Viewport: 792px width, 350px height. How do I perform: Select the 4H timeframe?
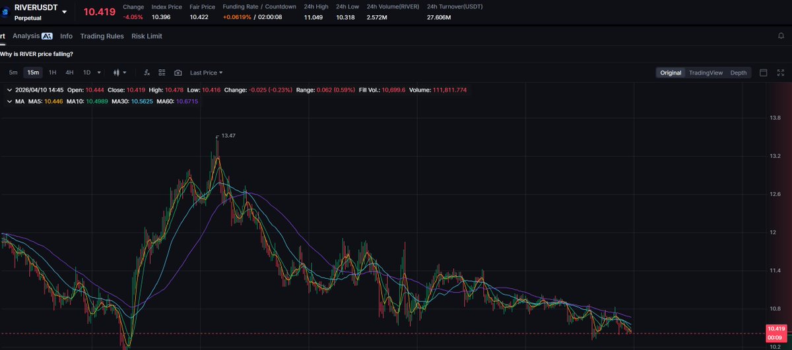(x=69, y=73)
